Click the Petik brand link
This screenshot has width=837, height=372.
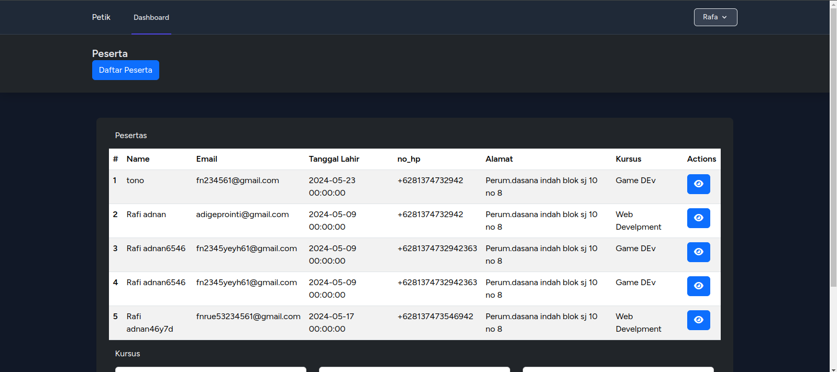pos(101,17)
